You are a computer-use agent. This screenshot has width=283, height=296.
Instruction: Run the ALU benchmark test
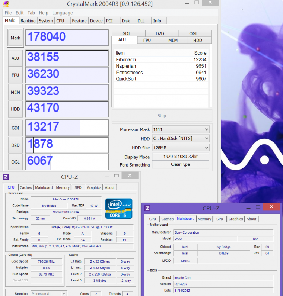tap(15, 58)
